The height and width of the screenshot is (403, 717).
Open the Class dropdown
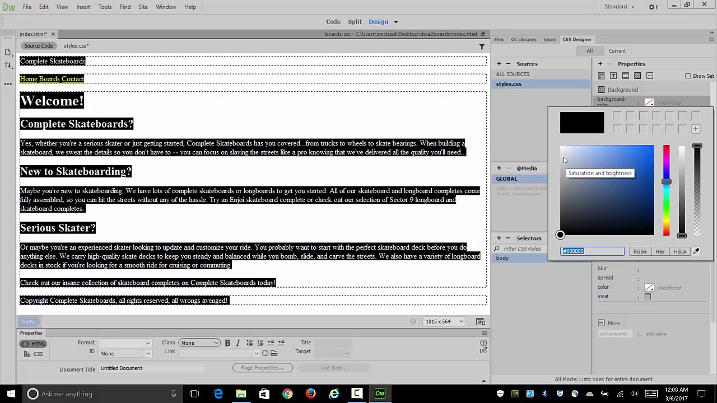199,343
